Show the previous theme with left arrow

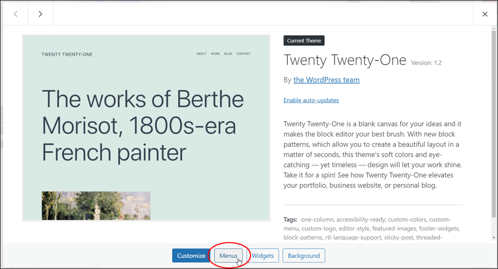pyautogui.click(x=15, y=14)
